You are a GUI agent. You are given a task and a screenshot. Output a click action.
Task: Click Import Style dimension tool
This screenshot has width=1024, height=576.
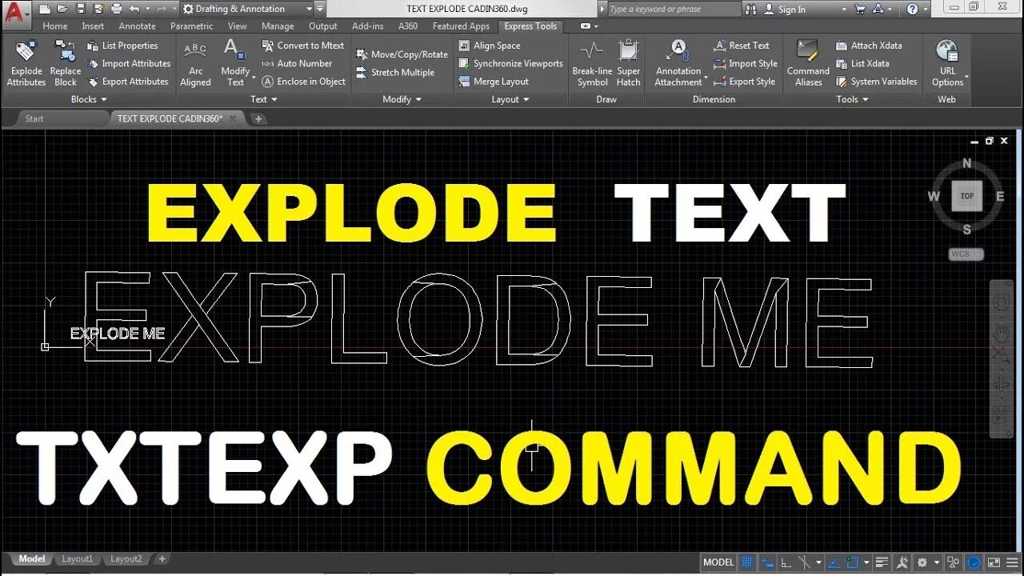745,63
